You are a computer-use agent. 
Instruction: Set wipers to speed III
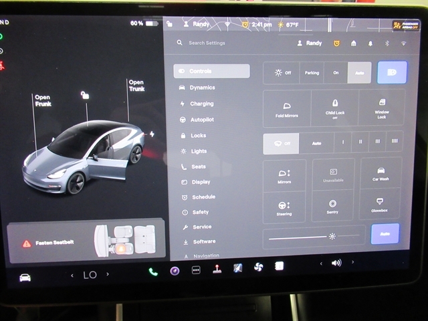[377, 141]
